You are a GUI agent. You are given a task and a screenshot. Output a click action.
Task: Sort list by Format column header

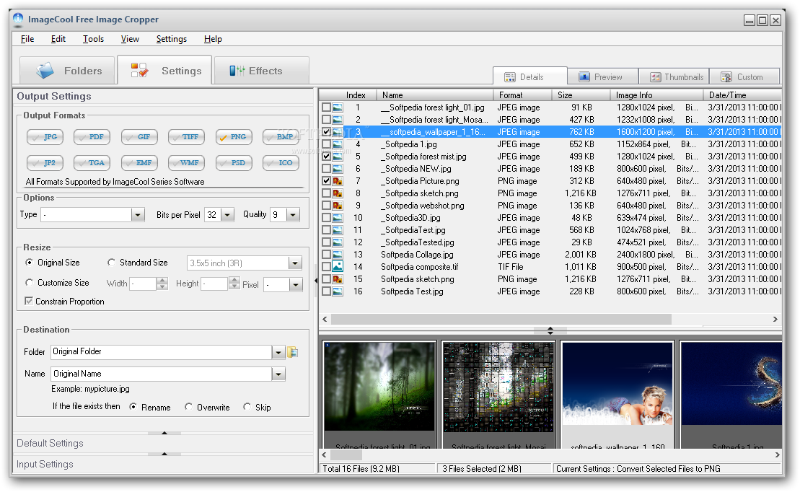point(522,95)
